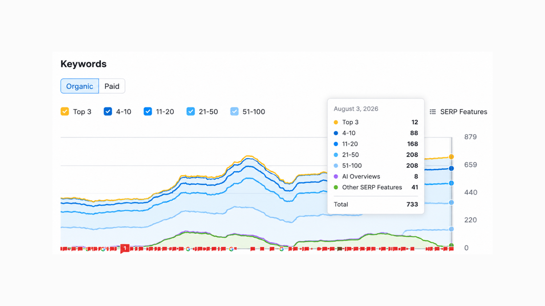Click the 440 y-axis label
The height and width of the screenshot is (306, 545).
point(471,192)
